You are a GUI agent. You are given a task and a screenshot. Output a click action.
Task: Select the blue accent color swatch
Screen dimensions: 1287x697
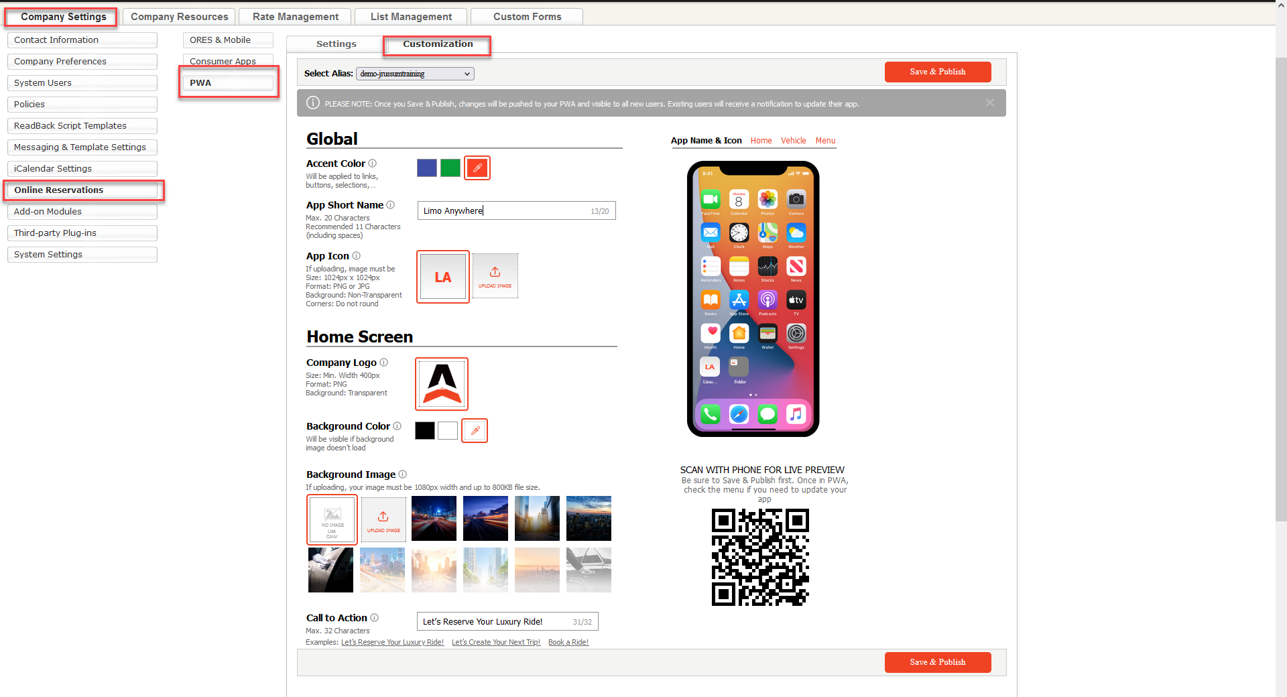click(427, 168)
